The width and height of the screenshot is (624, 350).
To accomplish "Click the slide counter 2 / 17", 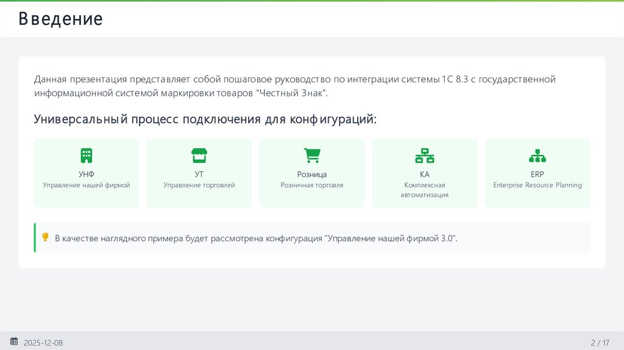I will coord(600,343).
